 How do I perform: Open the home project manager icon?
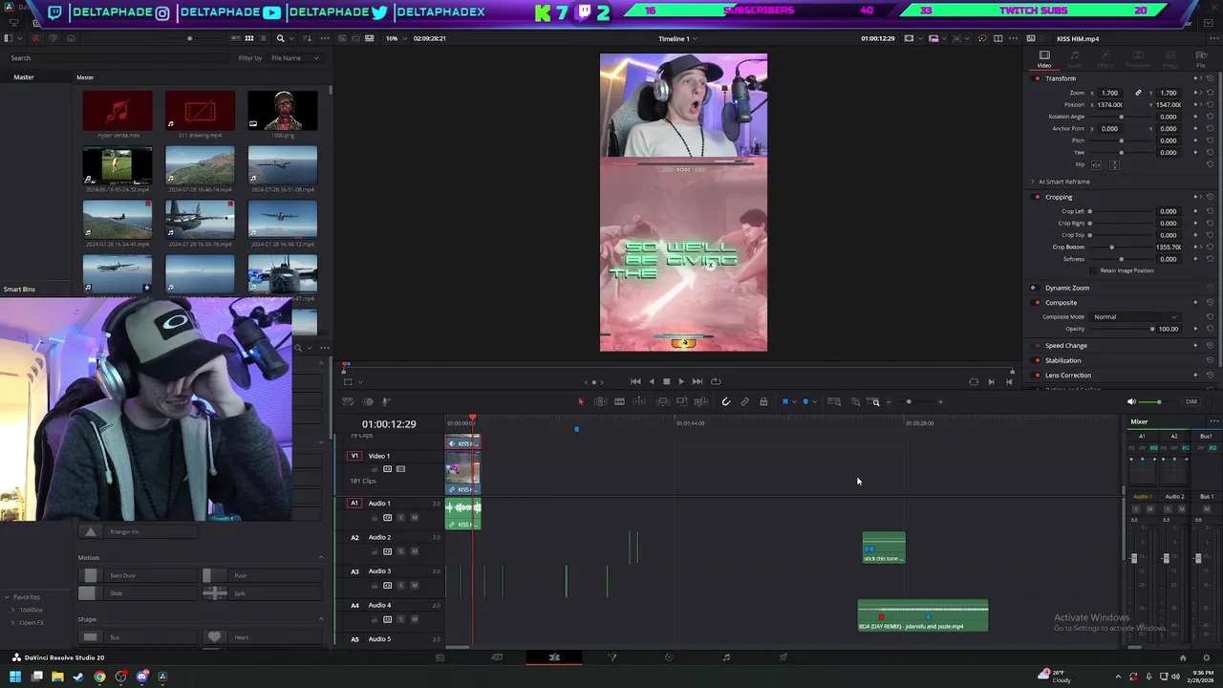pos(1183,657)
